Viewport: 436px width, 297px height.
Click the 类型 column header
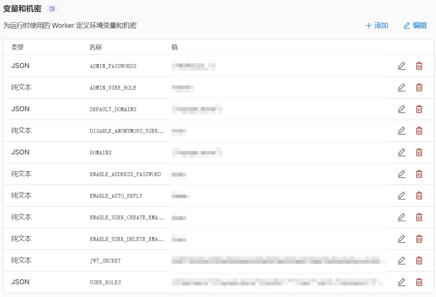pyautogui.click(x=17, y=47)
